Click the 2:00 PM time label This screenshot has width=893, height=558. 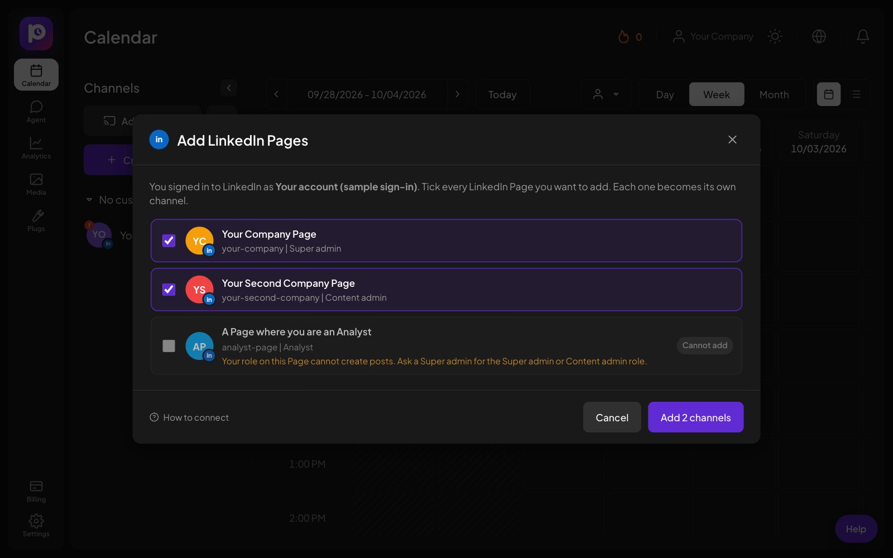(x=307, y=518)
